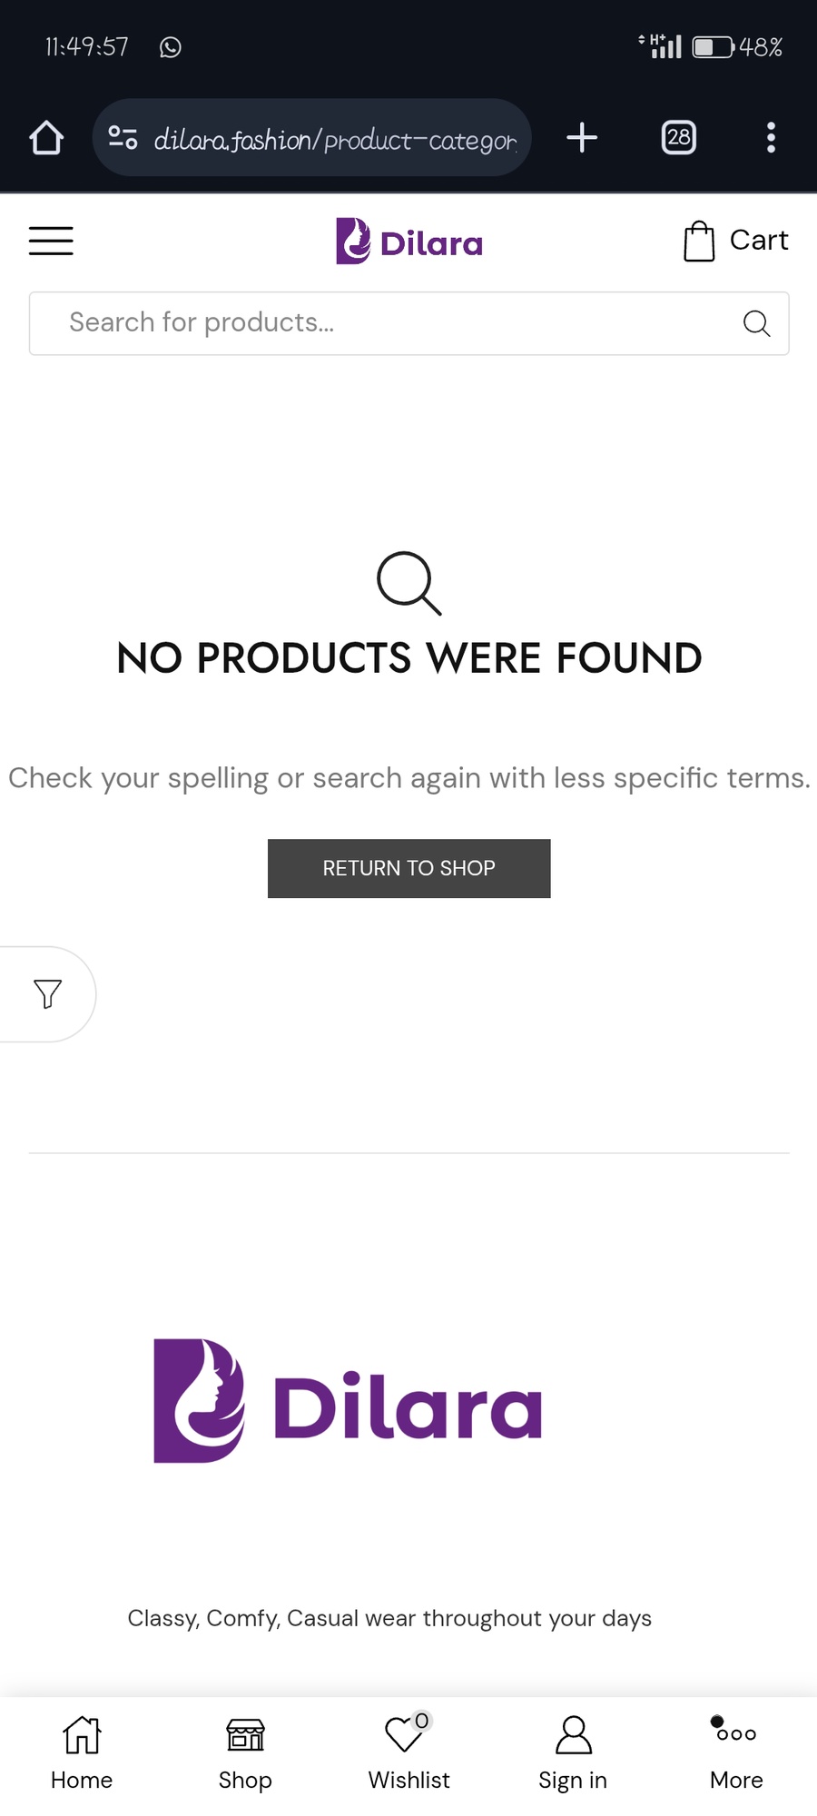817x1816 pixels.
Task: Focus the Search for products field
Action: click(409, 323)
